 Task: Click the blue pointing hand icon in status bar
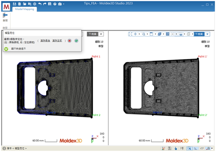[176, 148]
